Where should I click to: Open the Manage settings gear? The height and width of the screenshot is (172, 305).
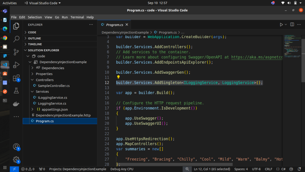pyautogui.click(x=16, y=160)
